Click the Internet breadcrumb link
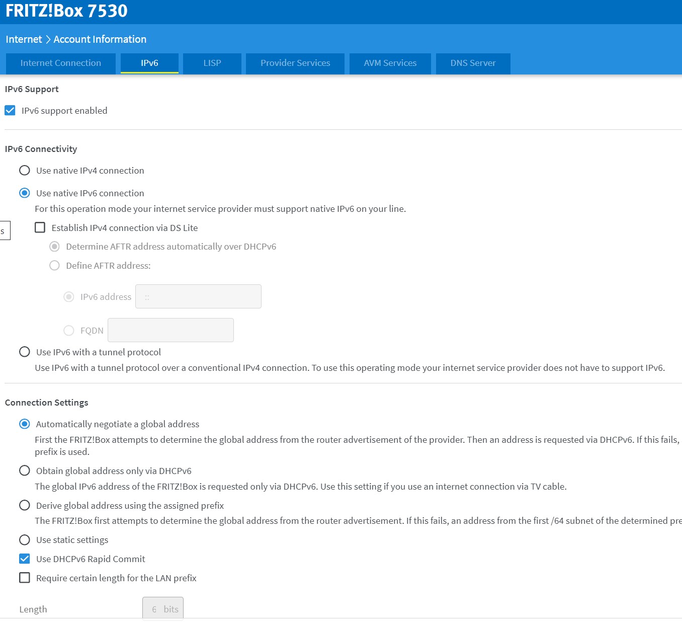 24,39
